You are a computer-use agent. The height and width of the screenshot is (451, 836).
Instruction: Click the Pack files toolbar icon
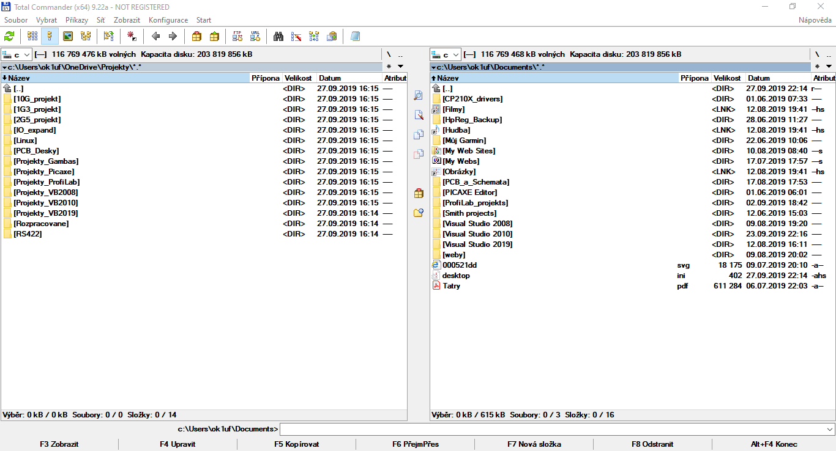[x=196, y=36]
